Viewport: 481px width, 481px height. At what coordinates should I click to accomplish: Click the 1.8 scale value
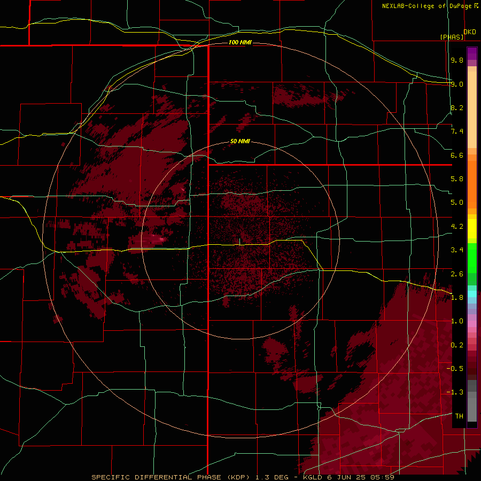point(457,298)
